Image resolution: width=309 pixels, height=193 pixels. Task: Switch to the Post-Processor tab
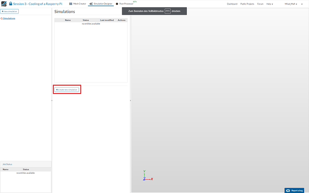[x=124, y=4]
